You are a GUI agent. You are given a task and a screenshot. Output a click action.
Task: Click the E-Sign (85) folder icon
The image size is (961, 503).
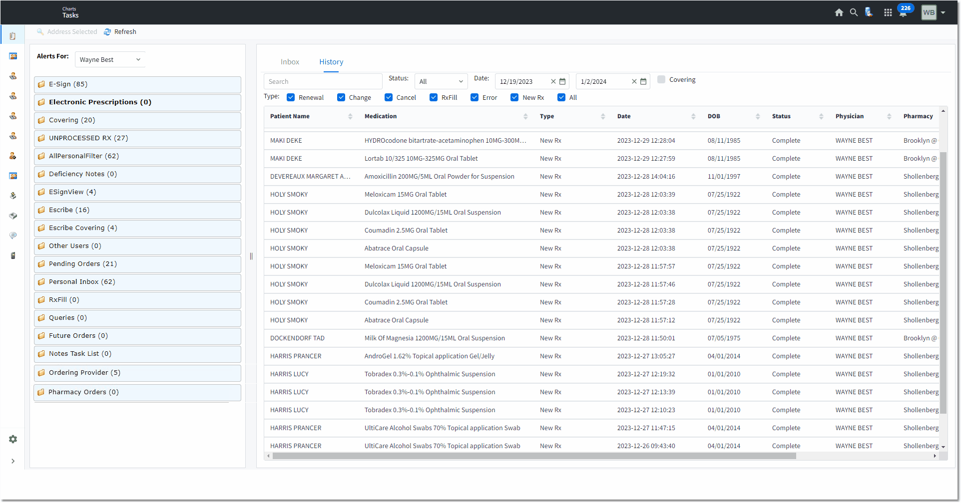[41, 84]
